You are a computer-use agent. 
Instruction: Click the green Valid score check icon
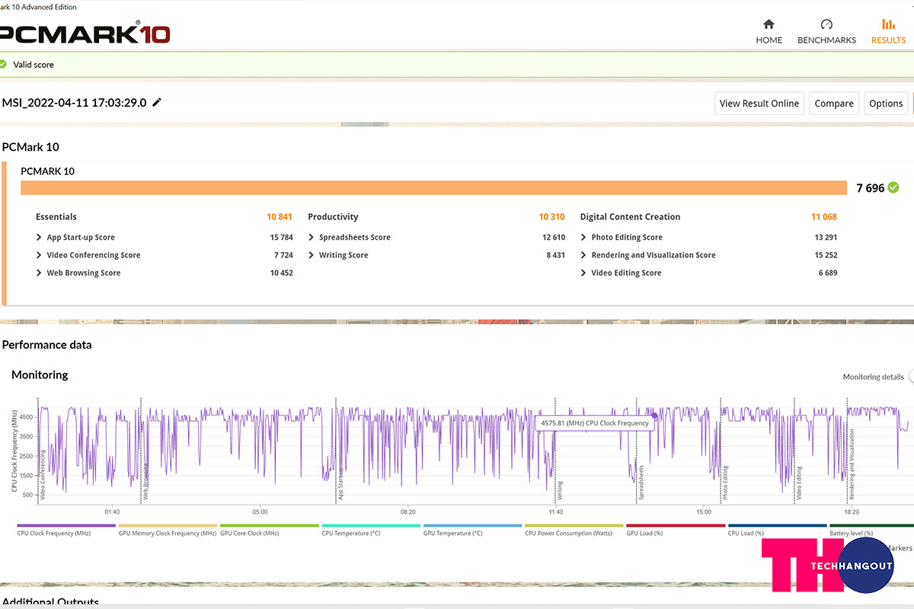3,65
